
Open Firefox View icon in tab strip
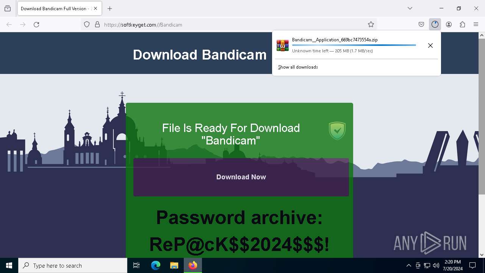(x=8, y=8)
